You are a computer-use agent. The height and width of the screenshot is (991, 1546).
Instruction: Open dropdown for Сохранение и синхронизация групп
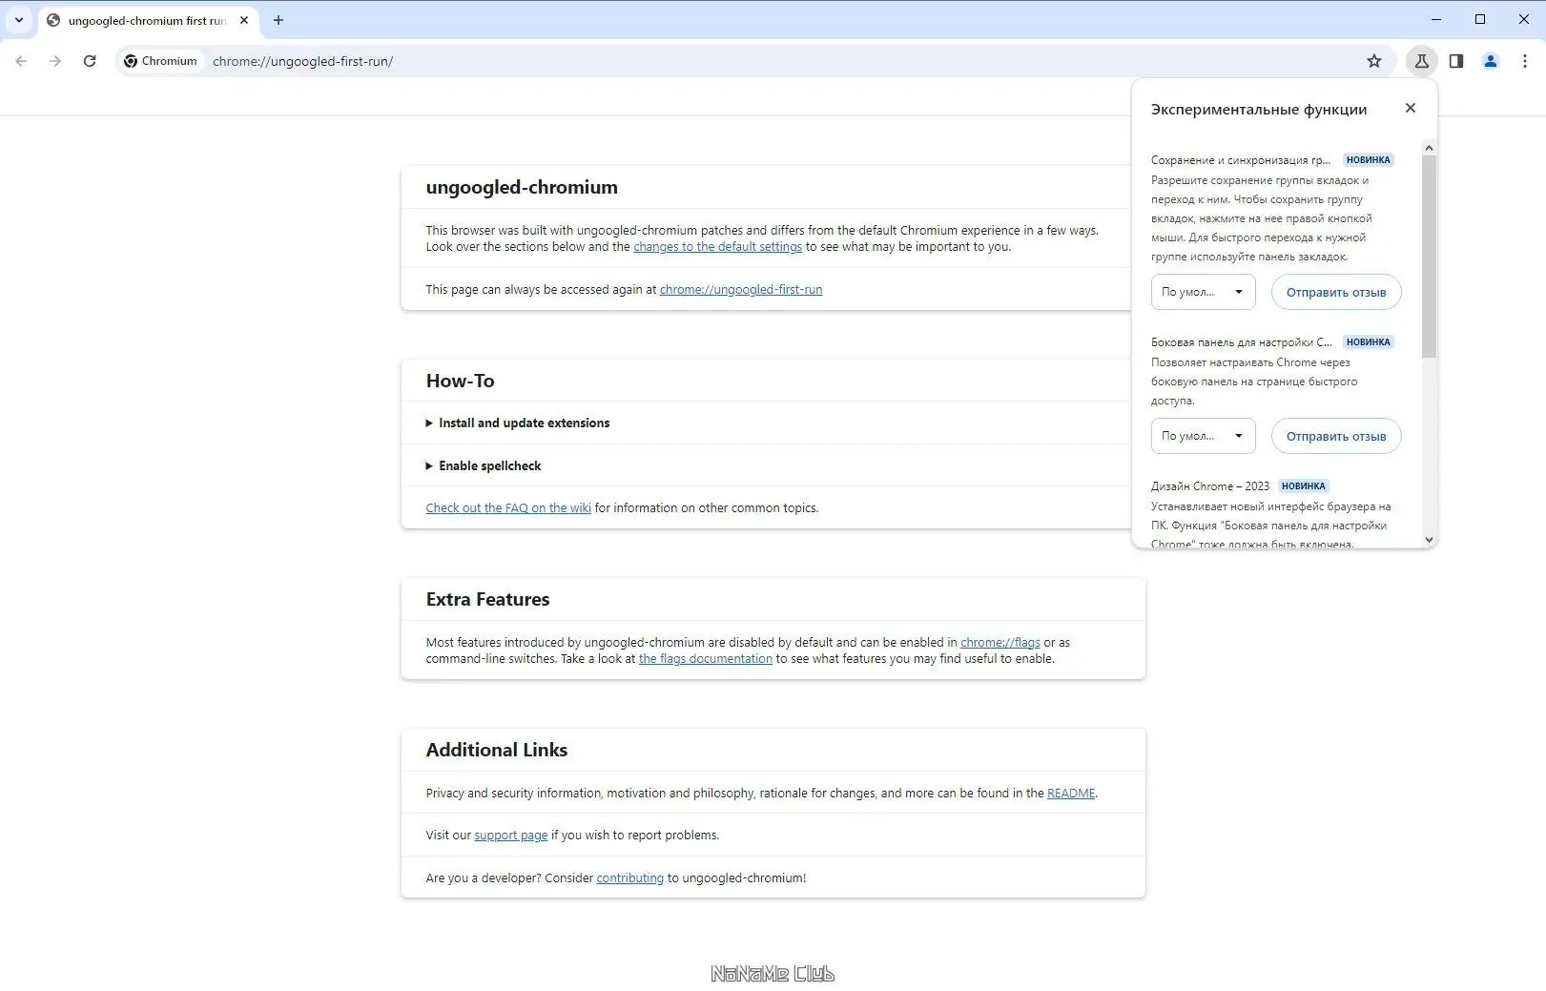[1204, 292]
